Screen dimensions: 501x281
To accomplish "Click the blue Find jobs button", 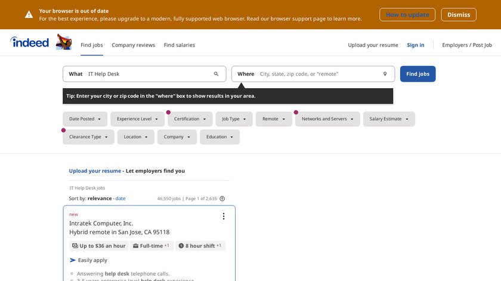I will [417, 74].
